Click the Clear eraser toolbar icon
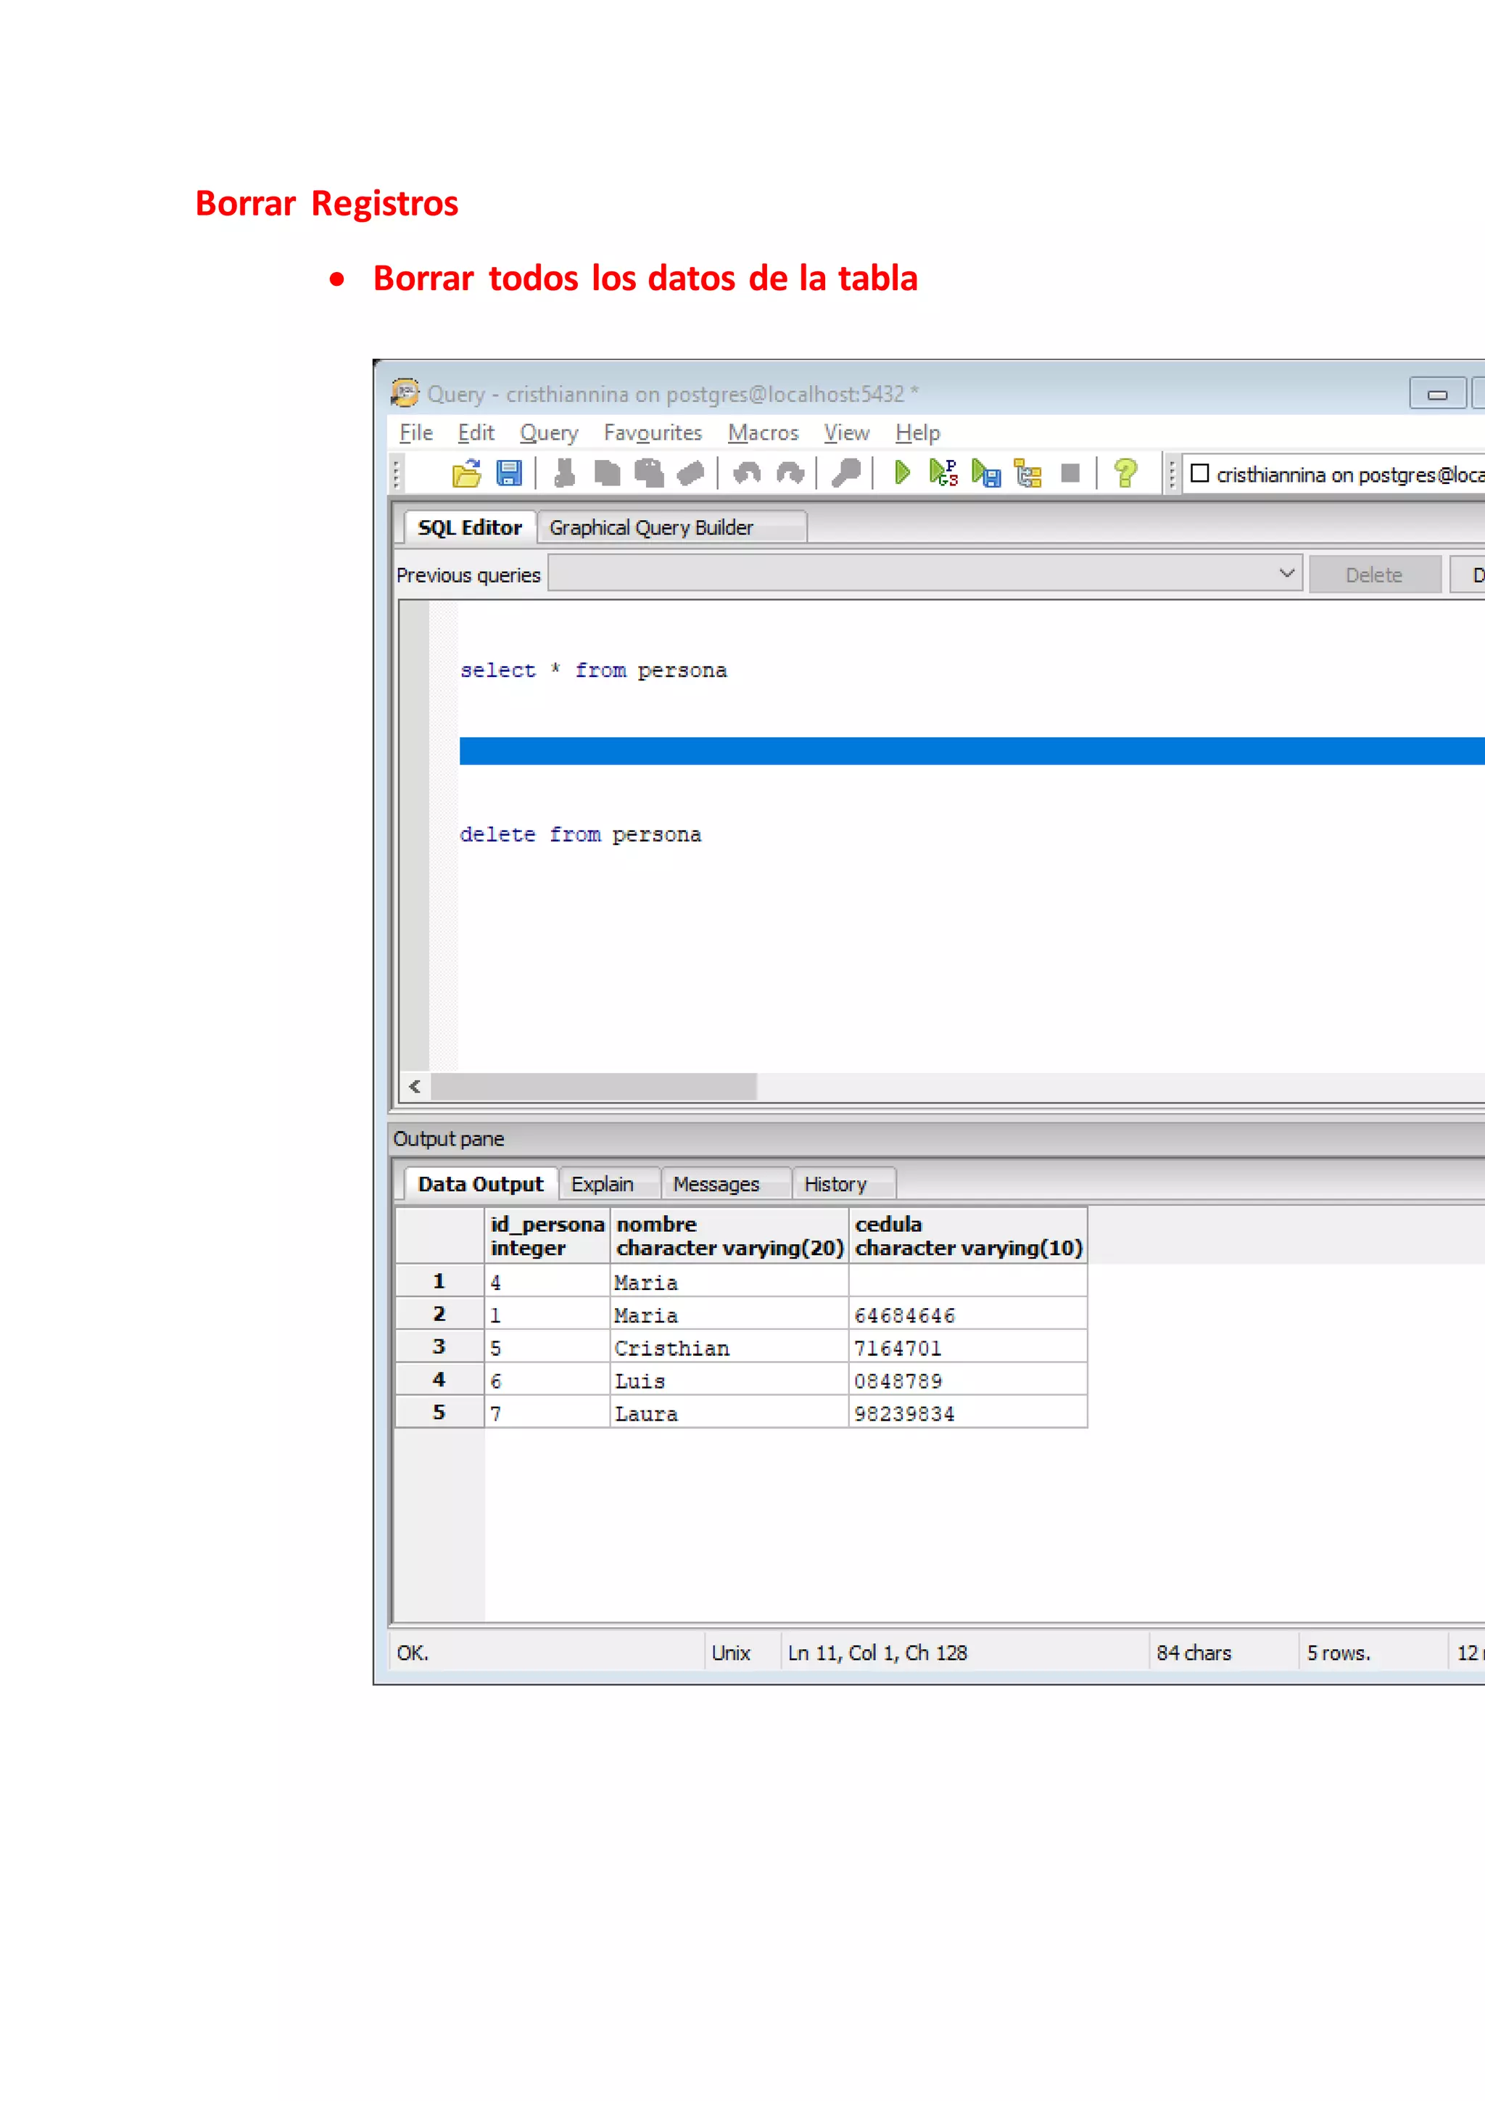Image resolution: width=1485 pixels, height=2101 pixels. point(691,473)
